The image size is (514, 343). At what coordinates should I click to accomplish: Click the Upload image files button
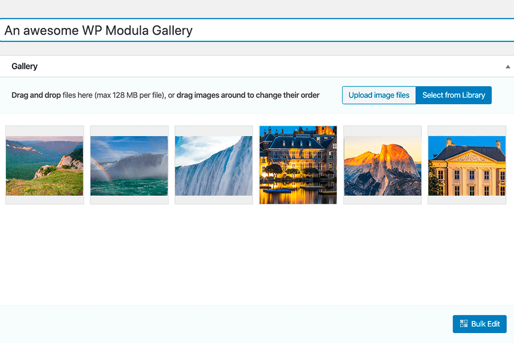(379, 95)
